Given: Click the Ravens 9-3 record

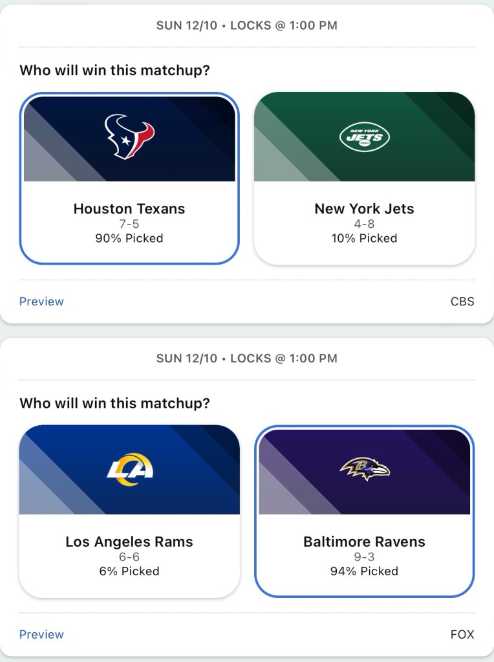Looking at the screenshot, I should coord(364,557).
